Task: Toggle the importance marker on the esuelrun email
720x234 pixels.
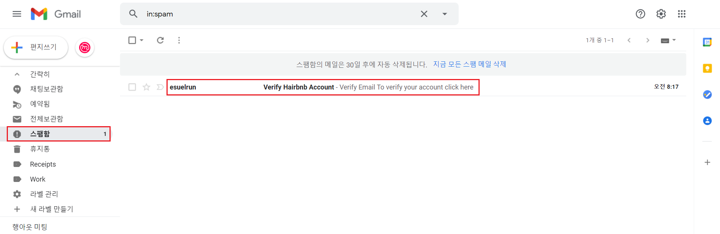Action: click(x=160, y=87)
